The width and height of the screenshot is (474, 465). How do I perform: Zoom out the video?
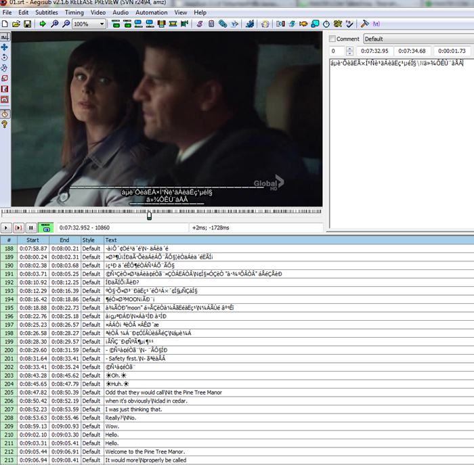pyautogui.click(x=66, y=24)
